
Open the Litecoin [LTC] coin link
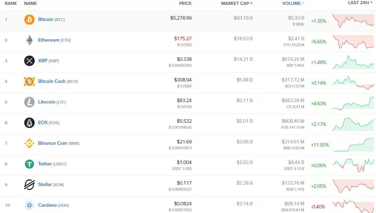[x=52, y=102]
